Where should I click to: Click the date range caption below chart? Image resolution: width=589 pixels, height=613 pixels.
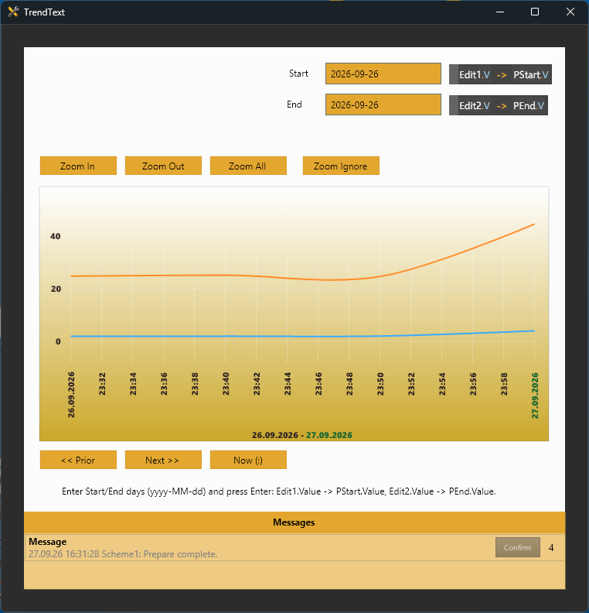point(301,435)
